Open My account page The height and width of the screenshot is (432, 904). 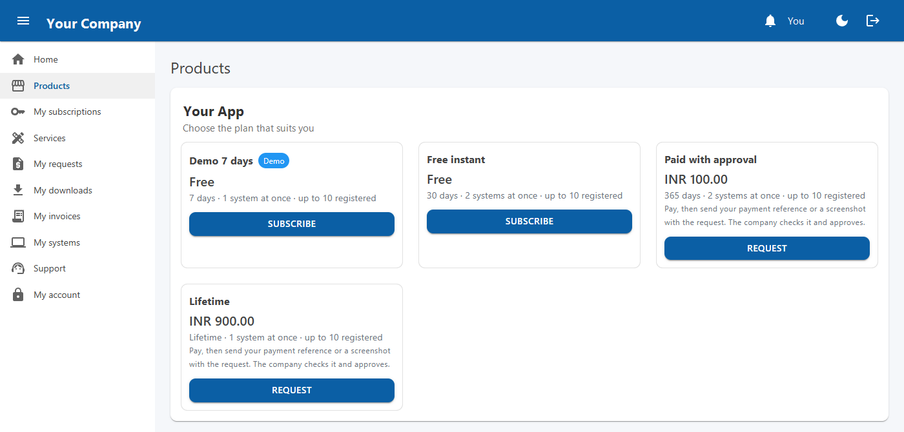point(77,295)
